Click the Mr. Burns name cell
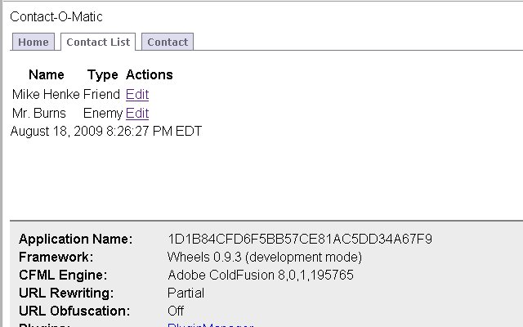 (39, 114)
